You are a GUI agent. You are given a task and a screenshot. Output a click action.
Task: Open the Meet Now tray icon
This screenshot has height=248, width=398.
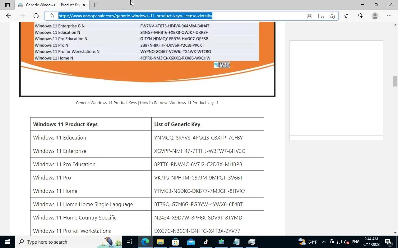(x=332, y=242)
